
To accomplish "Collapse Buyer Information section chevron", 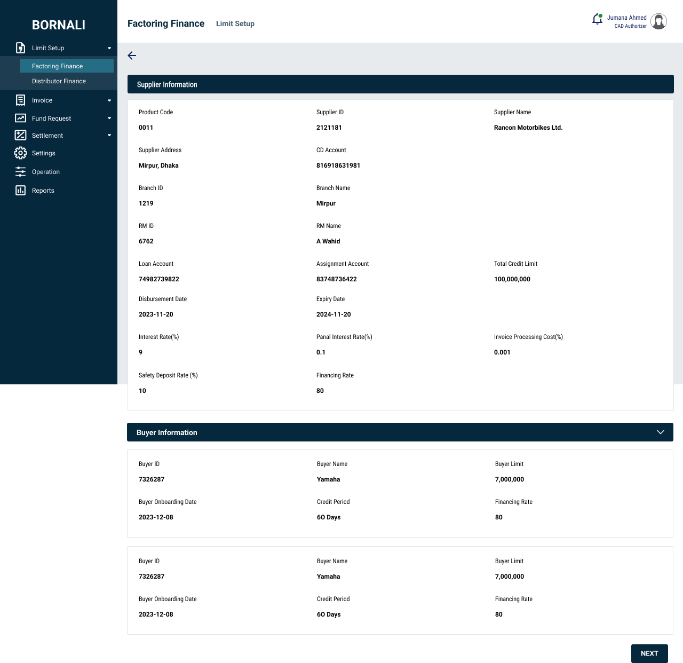I will [661, 432].
